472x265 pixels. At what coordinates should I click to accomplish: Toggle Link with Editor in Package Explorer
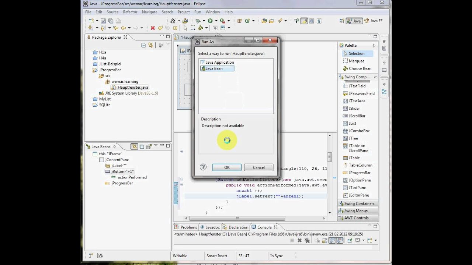coord(150,45)
